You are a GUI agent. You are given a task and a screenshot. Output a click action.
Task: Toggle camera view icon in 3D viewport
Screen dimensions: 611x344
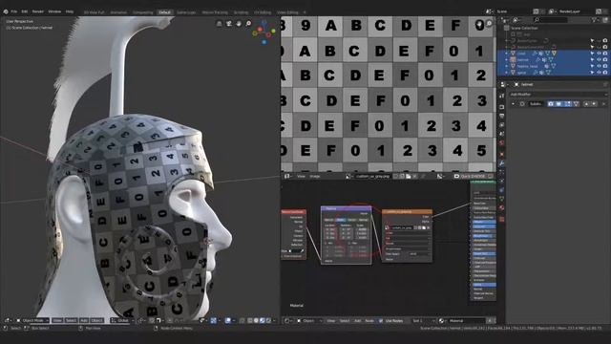click(x=229, y=24)
